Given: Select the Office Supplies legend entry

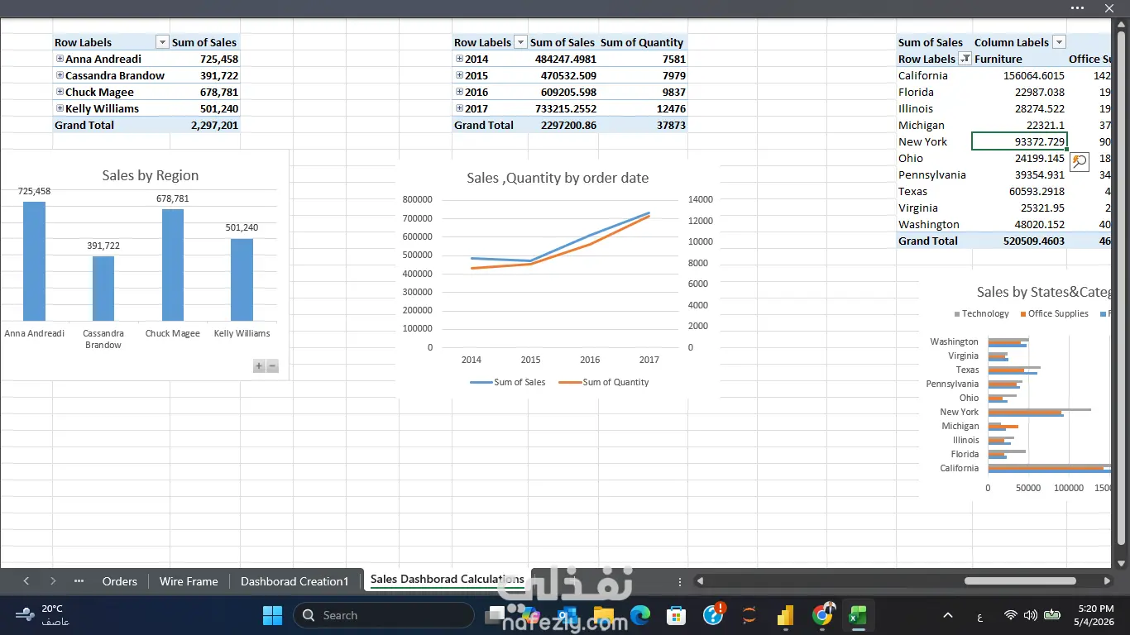Looking at the screenshot, I should pyautogui.click(x=1054, y=313).
